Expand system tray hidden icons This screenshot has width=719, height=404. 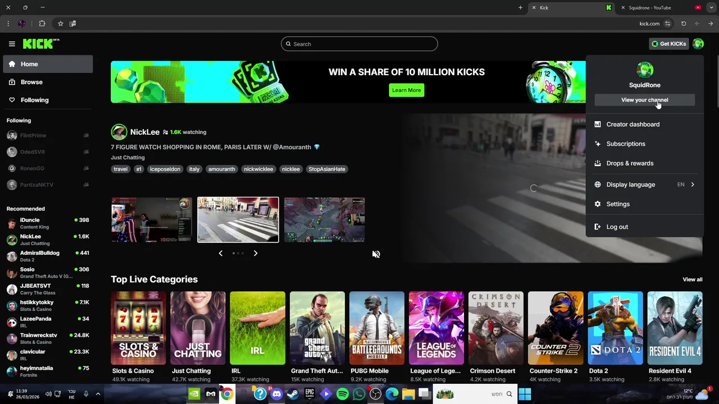point(98,394)
